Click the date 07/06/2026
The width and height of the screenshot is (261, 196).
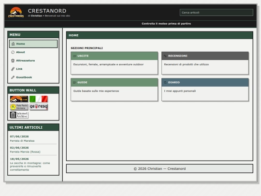(19, 136)
